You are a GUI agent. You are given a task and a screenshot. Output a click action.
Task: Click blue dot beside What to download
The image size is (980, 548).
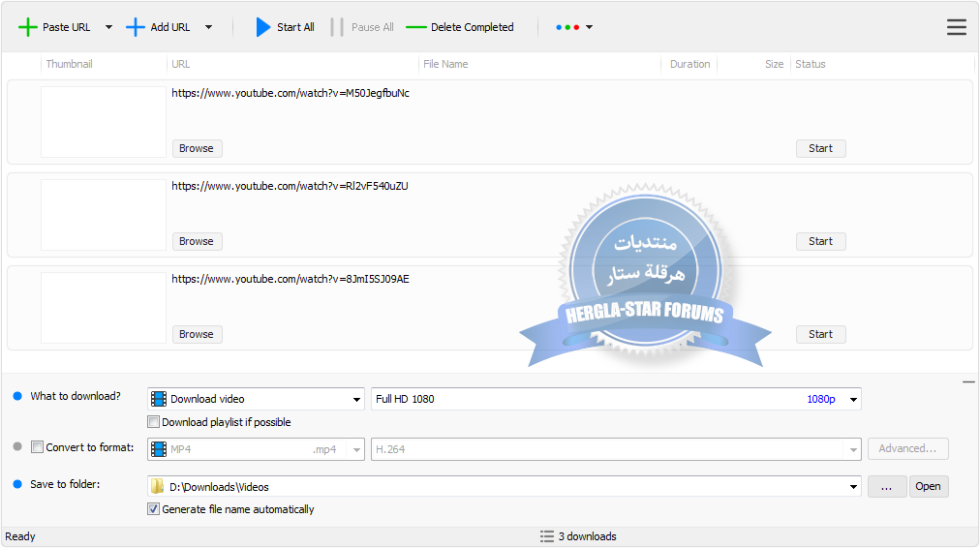17,396
